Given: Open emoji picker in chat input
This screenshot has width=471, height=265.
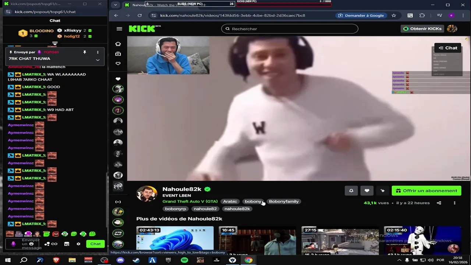Looking at the screenshot, I should click(31, 244).
